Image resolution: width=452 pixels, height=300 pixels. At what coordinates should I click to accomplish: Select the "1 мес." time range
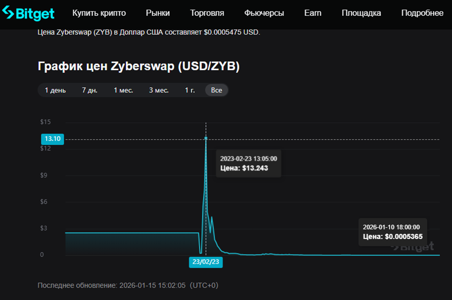(x=123, y=90)
